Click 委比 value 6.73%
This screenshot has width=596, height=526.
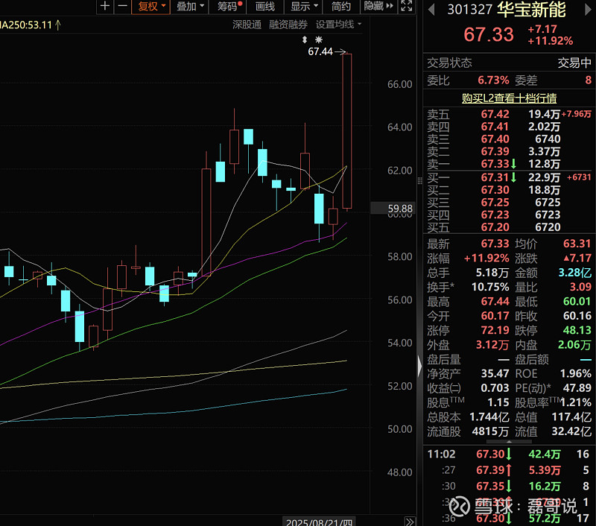[x=493, y=80]
